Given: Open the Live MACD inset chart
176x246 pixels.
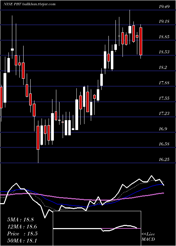Looking at the screenshot, I should 97,228.
